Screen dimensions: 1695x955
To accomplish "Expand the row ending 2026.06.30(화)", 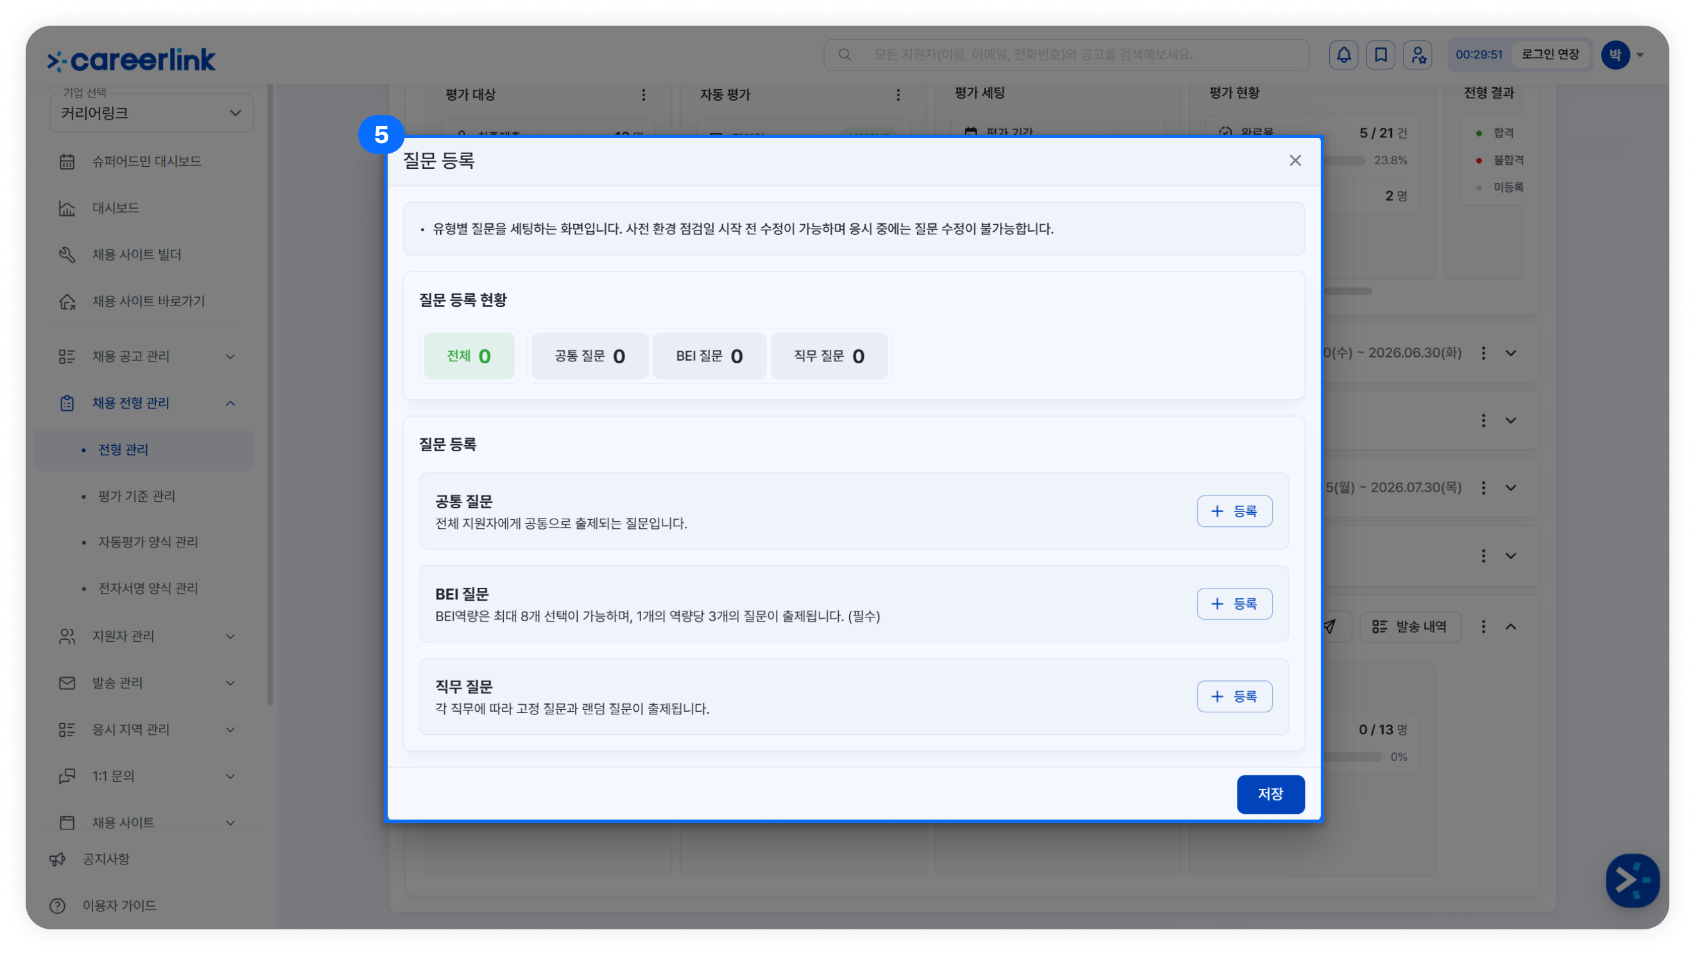I will pyautogui.click(x=1511, y=353).
